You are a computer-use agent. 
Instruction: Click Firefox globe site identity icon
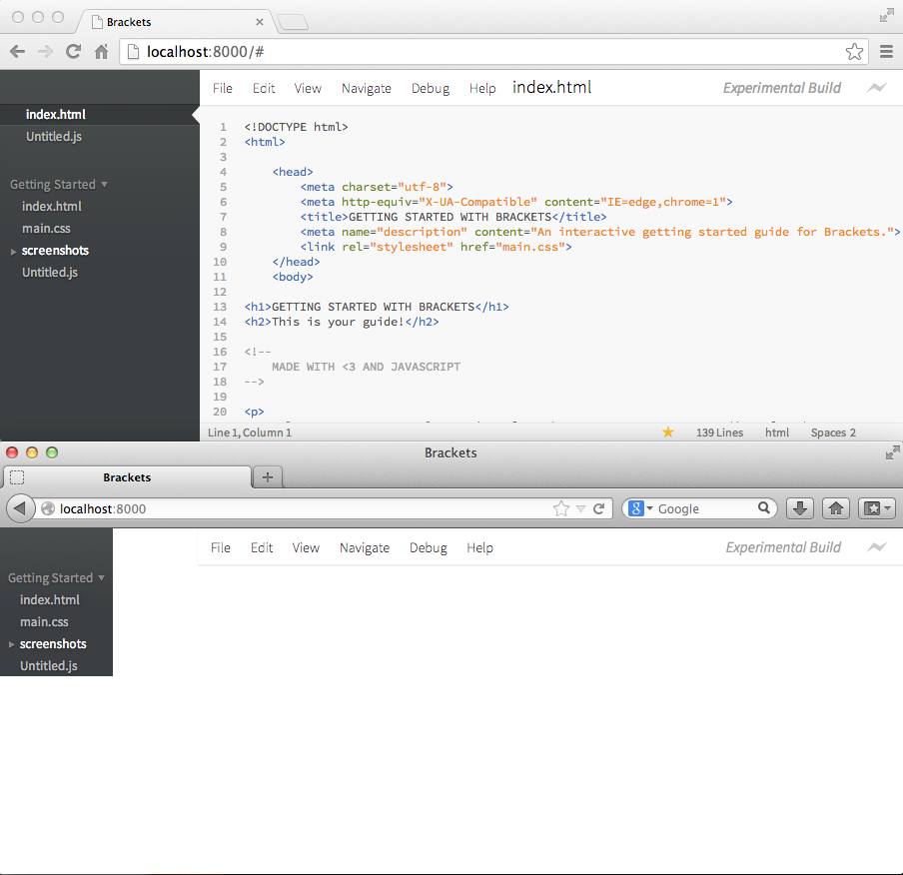[48, 508]
